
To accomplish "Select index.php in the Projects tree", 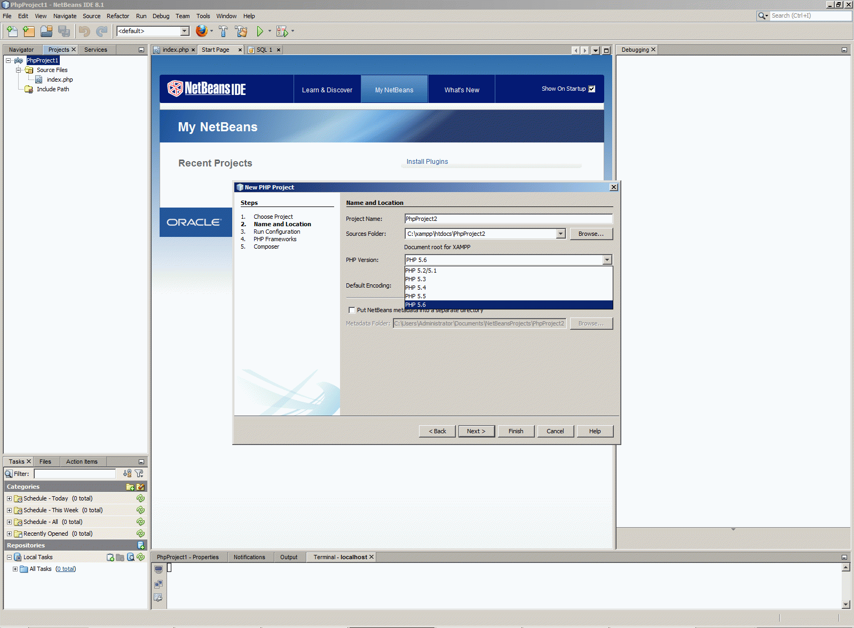I will (x=60, y=80).
